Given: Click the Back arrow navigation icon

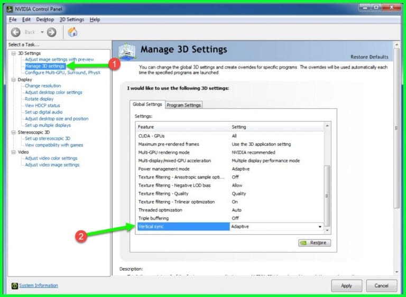Looking at the screenshot, I should (15, 32).
